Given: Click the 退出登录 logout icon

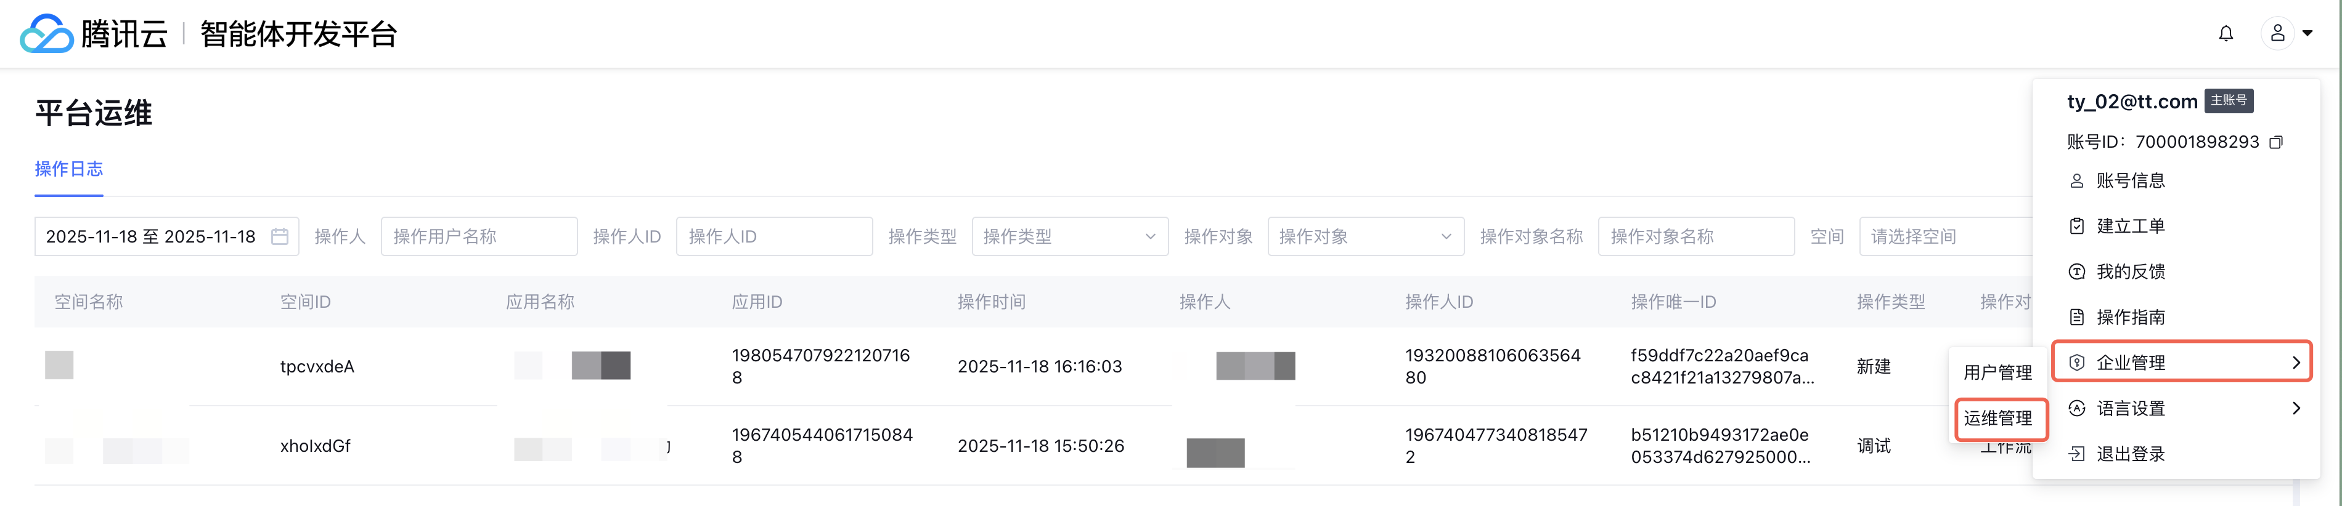Looking at the screenshot, I should (x=2076, y=453).
